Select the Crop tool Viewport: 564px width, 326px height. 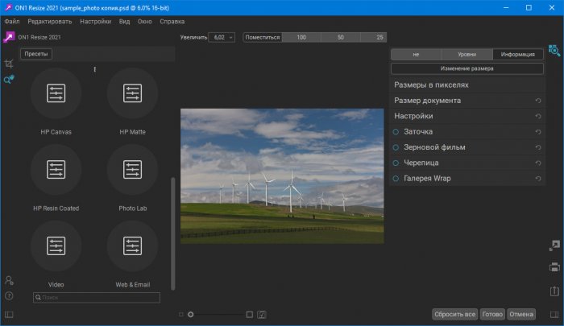point(9,64)
